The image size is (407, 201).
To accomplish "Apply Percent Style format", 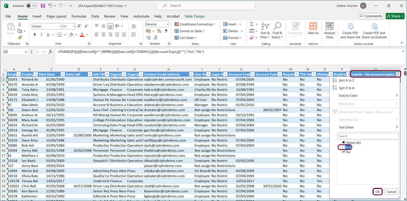I will point(159,31).
